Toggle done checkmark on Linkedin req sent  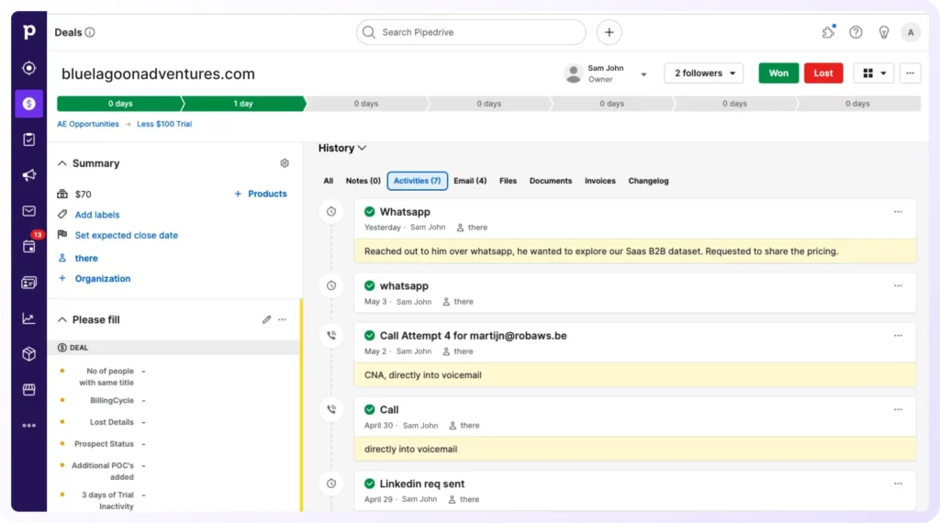[x=369, y=484]
